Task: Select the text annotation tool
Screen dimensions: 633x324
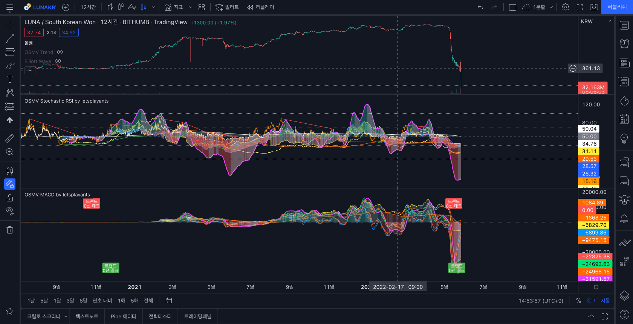Action: (10, 79)
